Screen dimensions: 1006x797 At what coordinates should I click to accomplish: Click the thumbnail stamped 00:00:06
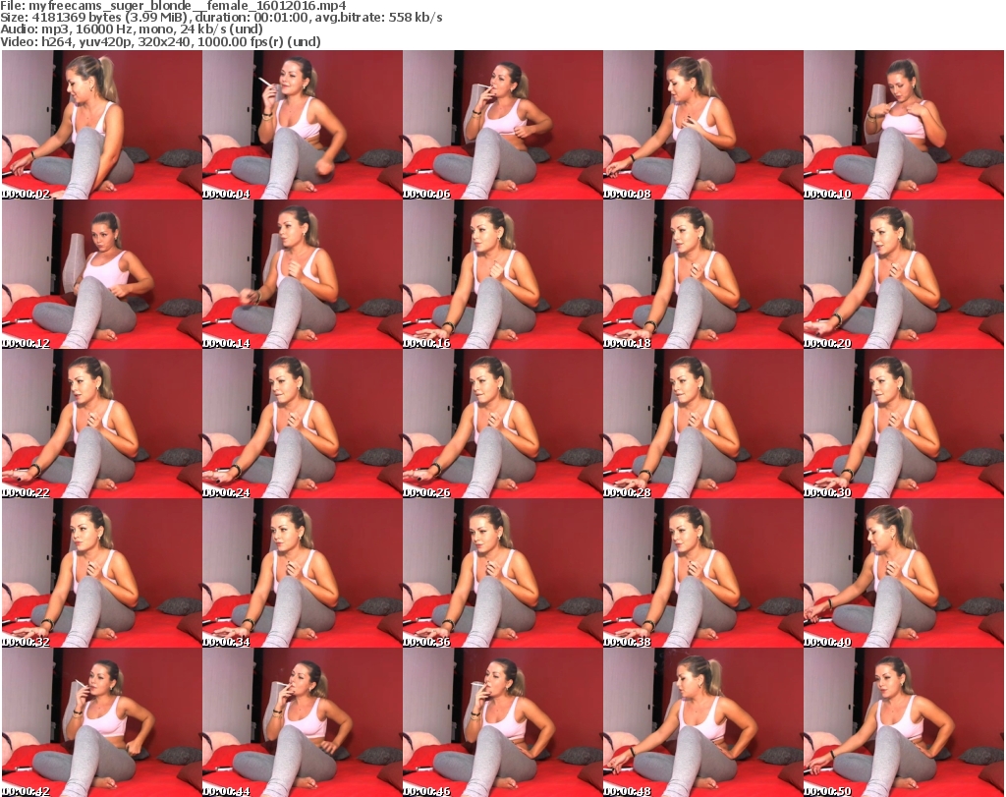502,125
